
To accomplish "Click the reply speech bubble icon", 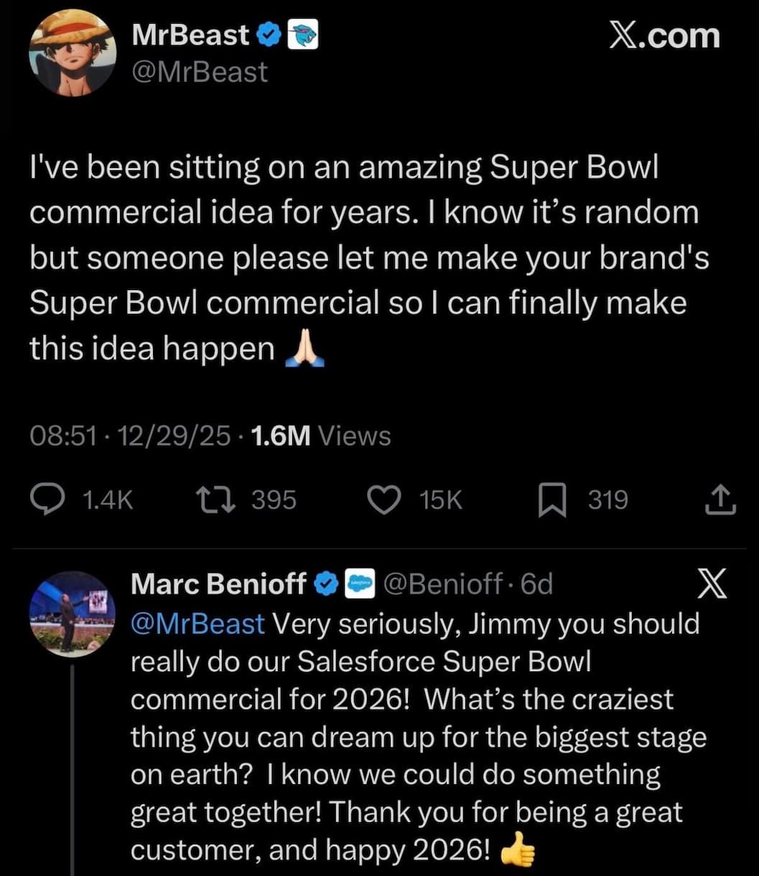I will pos(50,500).
